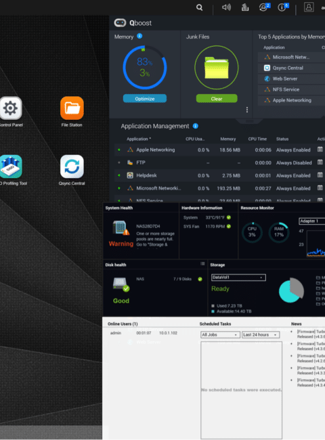Open the File Station desktop icon
Screen dimensions: 325x440
tap(72, 108)
